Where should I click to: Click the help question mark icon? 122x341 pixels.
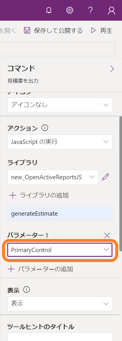click(91, 10)
